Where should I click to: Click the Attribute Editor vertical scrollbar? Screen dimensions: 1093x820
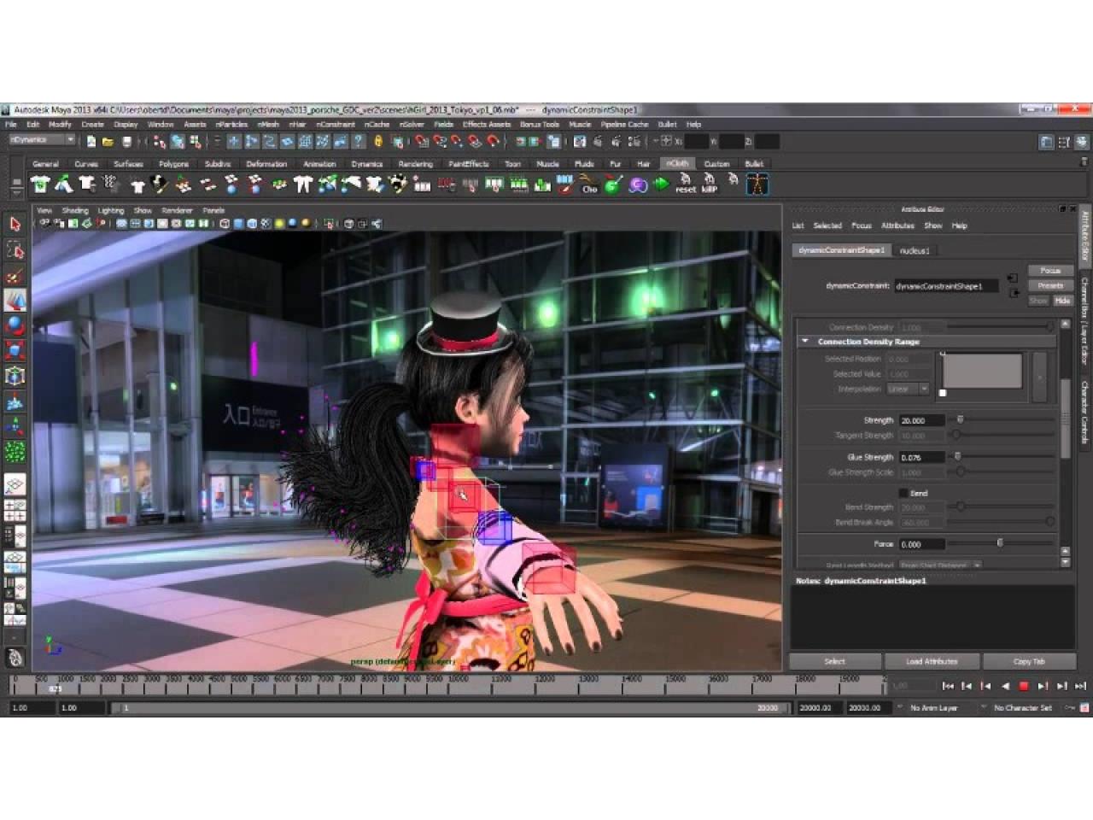click(1065, 419)
